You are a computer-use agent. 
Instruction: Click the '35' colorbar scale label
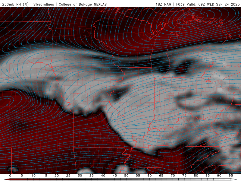click(92, 176)
